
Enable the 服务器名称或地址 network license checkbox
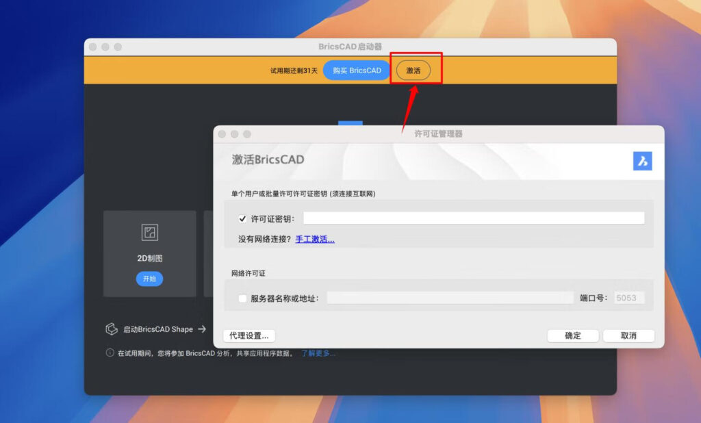point(243,298)
